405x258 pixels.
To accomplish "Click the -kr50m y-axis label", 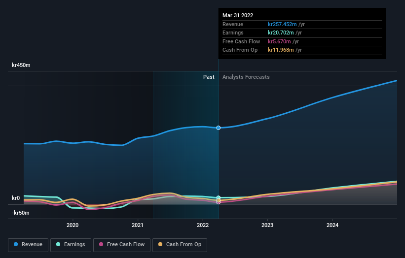I will coord(20,213).
